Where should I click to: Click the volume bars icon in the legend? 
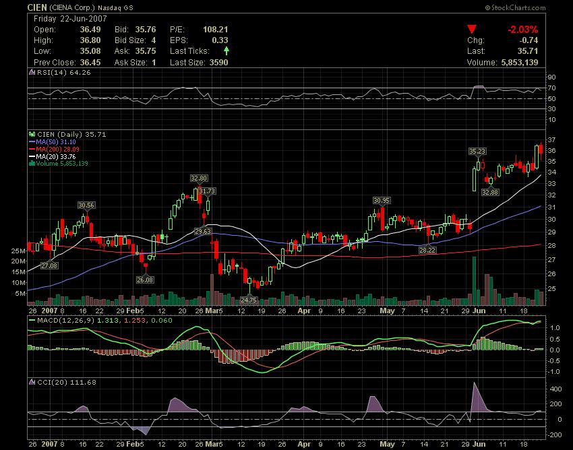[32, 164]
